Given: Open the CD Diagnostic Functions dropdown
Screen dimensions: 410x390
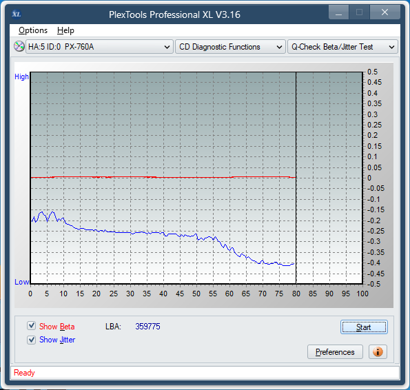Looking at the screenshot, I should pyautogui.click(x=230, y=47).
